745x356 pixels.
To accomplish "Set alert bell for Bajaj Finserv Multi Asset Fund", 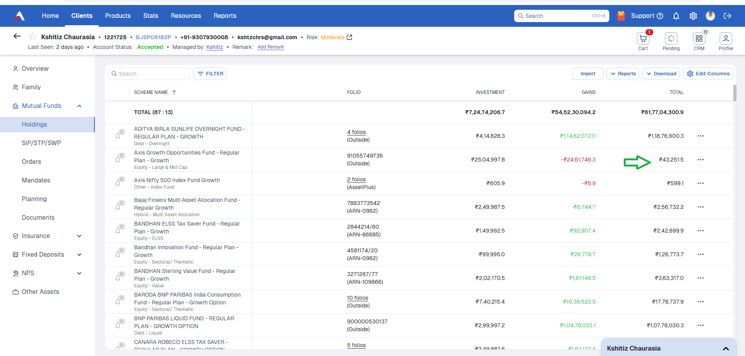I will coord(118,207).
